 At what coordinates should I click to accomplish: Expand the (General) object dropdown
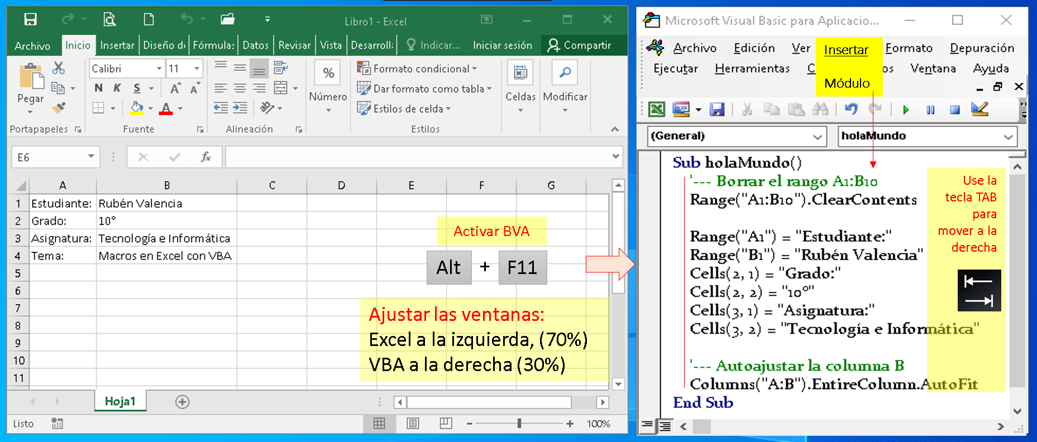(x=818, y=136)
